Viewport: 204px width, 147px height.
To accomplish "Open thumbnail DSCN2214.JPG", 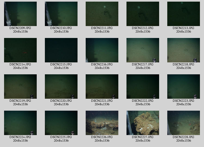I will [x=20, y=50].
